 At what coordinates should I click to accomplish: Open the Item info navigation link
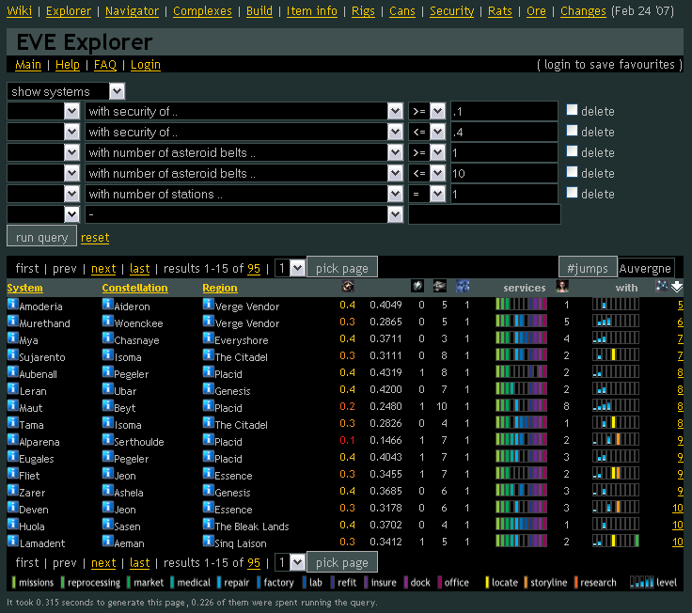312,11
